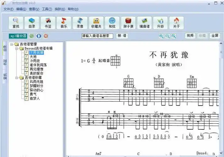Open the 工具(T) menu

pos(47,9)
